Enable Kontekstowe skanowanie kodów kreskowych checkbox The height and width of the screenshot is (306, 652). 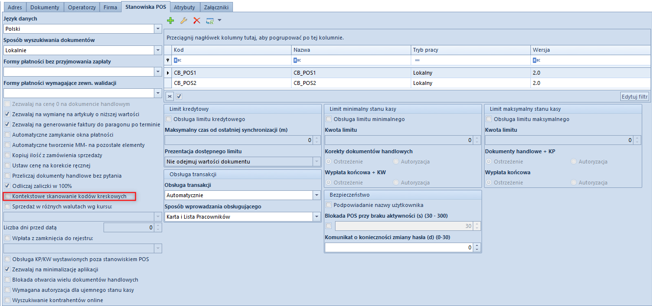[7, 196]
